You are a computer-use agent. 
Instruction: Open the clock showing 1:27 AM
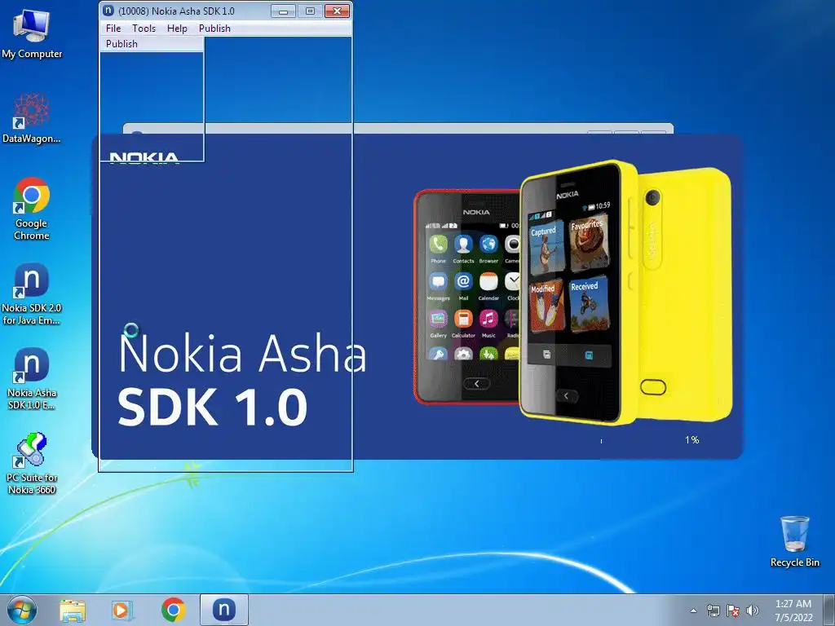[x=793, y=611]
